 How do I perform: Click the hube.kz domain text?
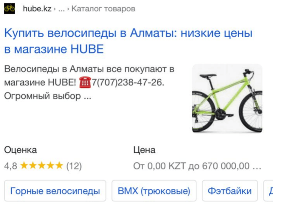(x=37, y=9)
